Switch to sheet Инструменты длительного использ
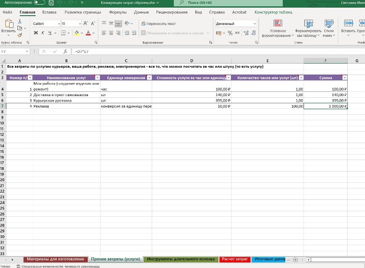The width and height of the screenshot is (365, 268). tap(181, 259)
